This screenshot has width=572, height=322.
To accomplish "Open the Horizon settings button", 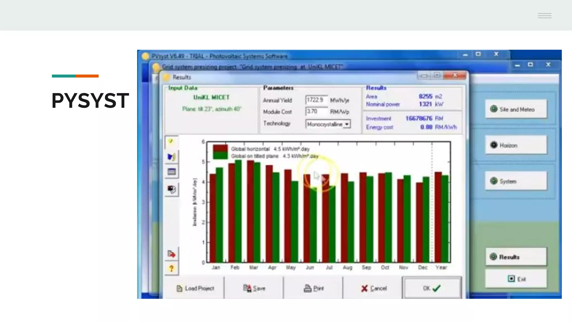I will pyautogui.click(x=516, y=145).
